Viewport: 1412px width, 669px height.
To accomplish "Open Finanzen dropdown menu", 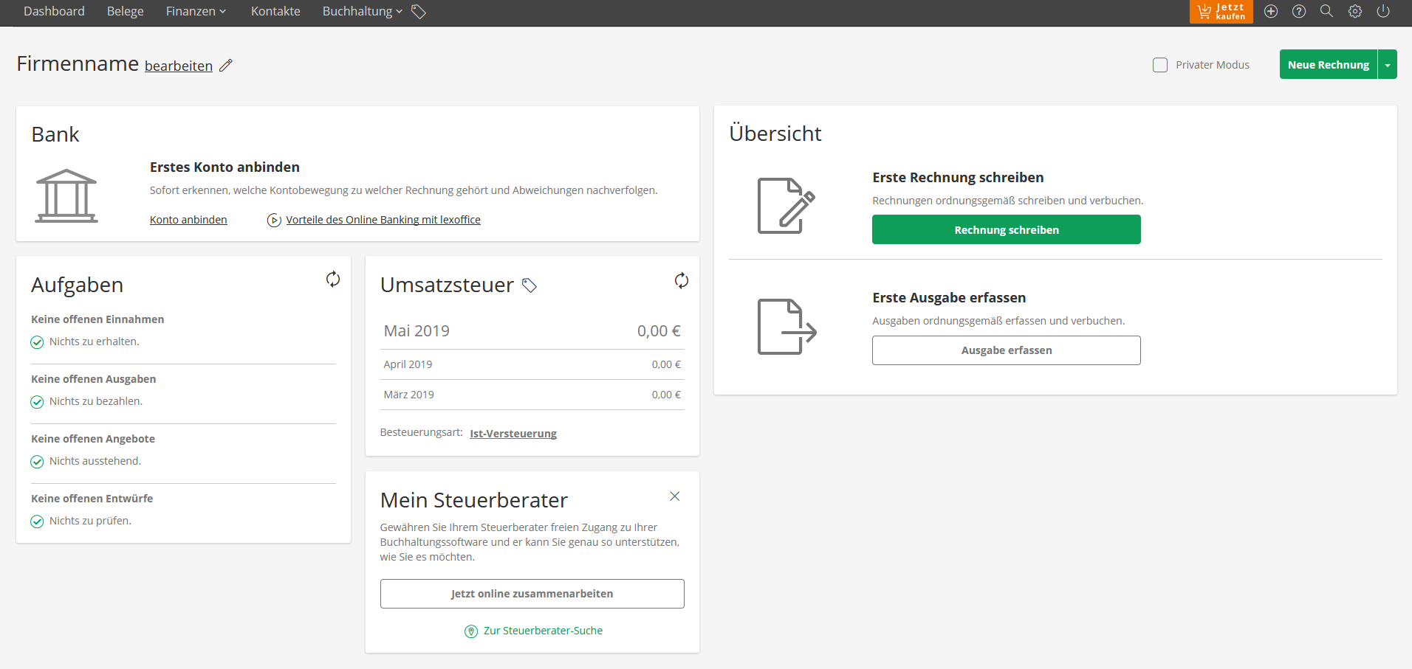I will click(x=196, y=12).
